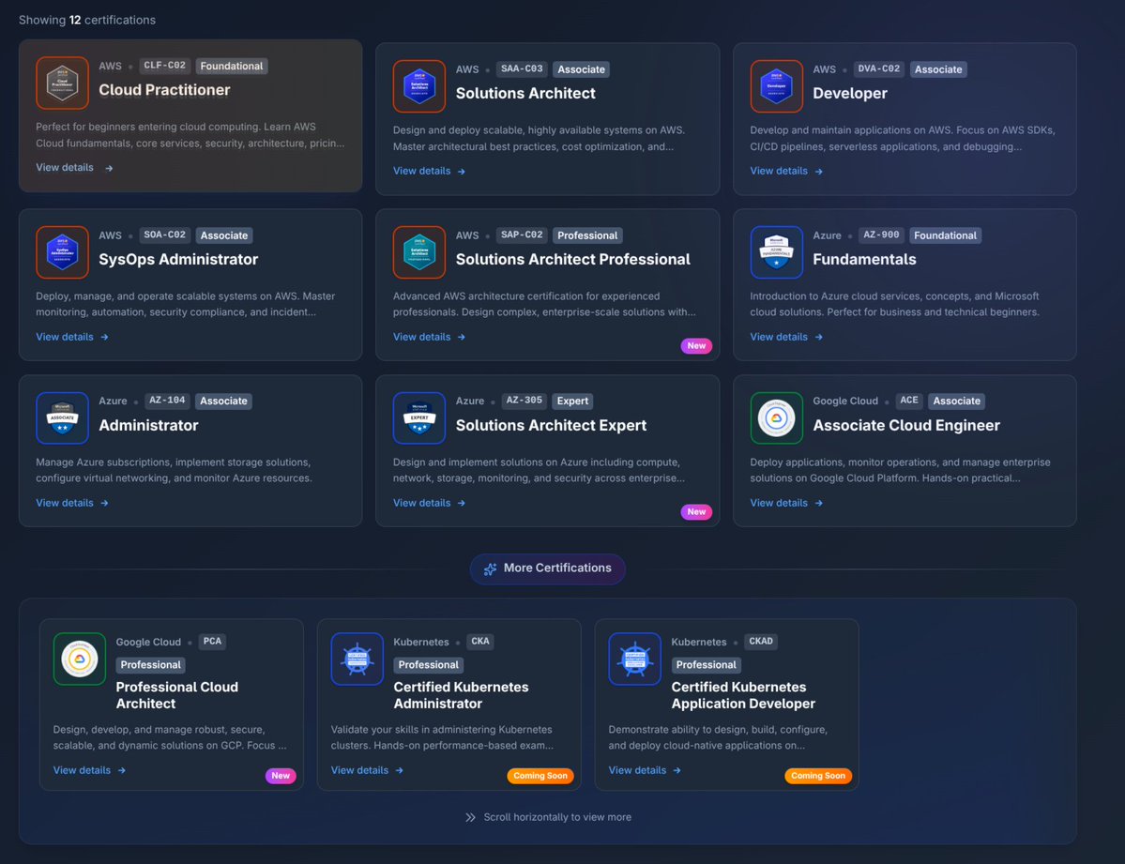Click the Azure Fundamentals badge icon
The width and height of the screenshot is (1125, 864).
pos(776,252)
